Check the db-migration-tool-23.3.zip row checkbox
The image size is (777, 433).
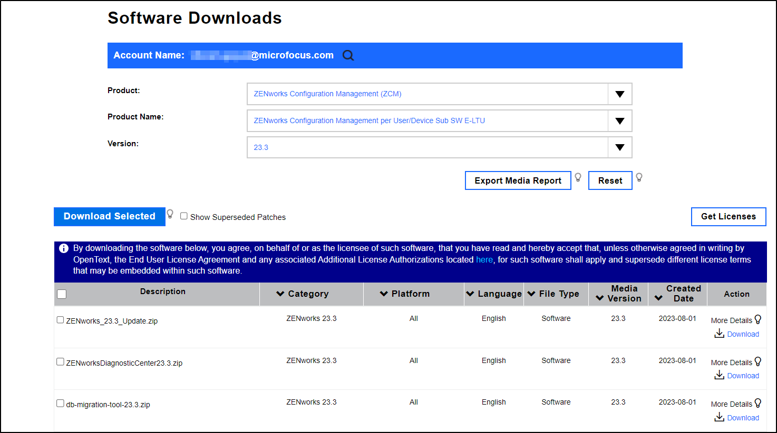tap(60, 404)
